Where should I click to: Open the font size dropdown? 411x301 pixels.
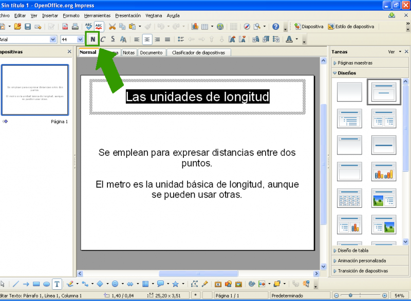pos(80,39)
